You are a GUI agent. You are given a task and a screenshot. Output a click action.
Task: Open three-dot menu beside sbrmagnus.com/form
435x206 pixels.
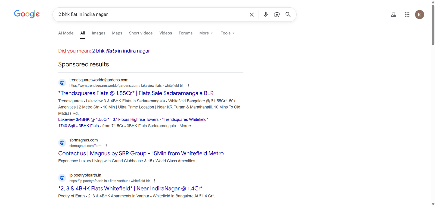click(106, 146)
